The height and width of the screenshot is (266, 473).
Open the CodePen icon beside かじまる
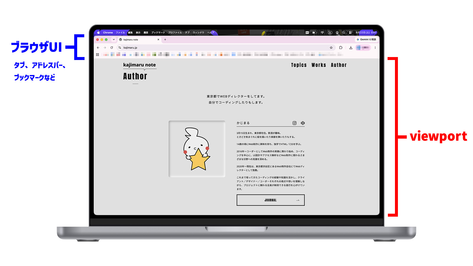[303, 123]
